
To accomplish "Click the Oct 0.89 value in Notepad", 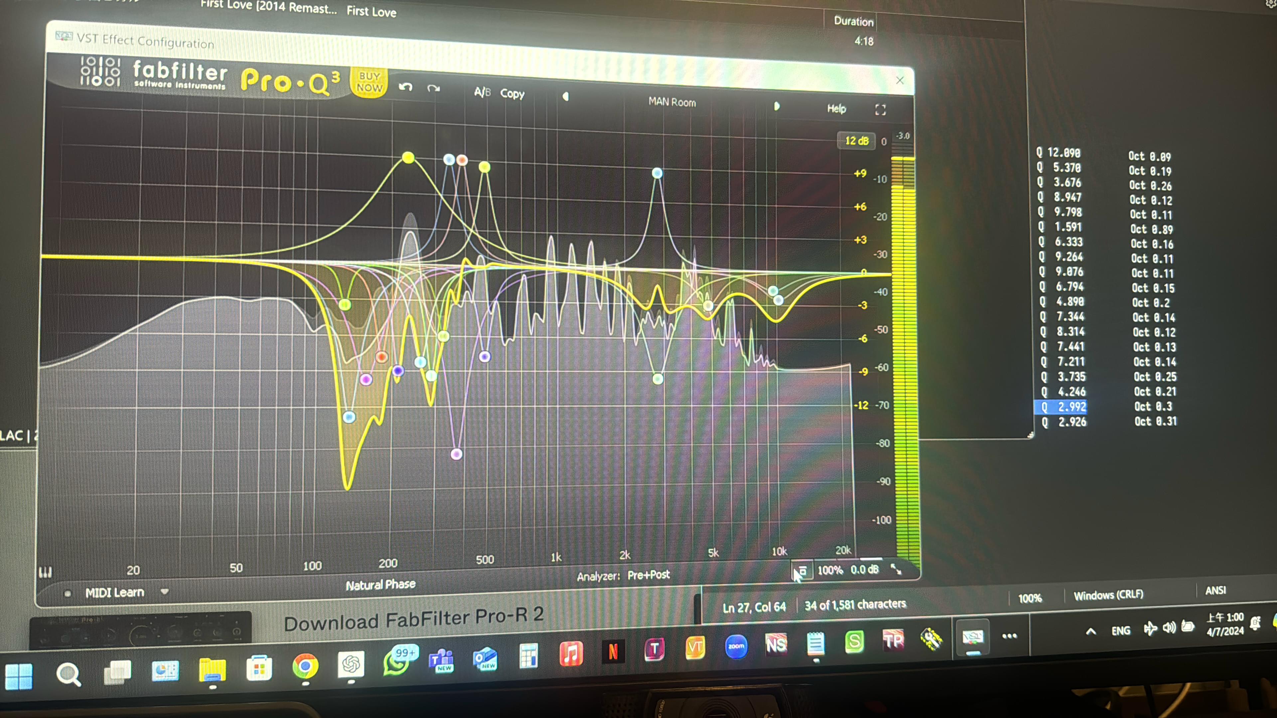I will click(x=1152, y=229).
